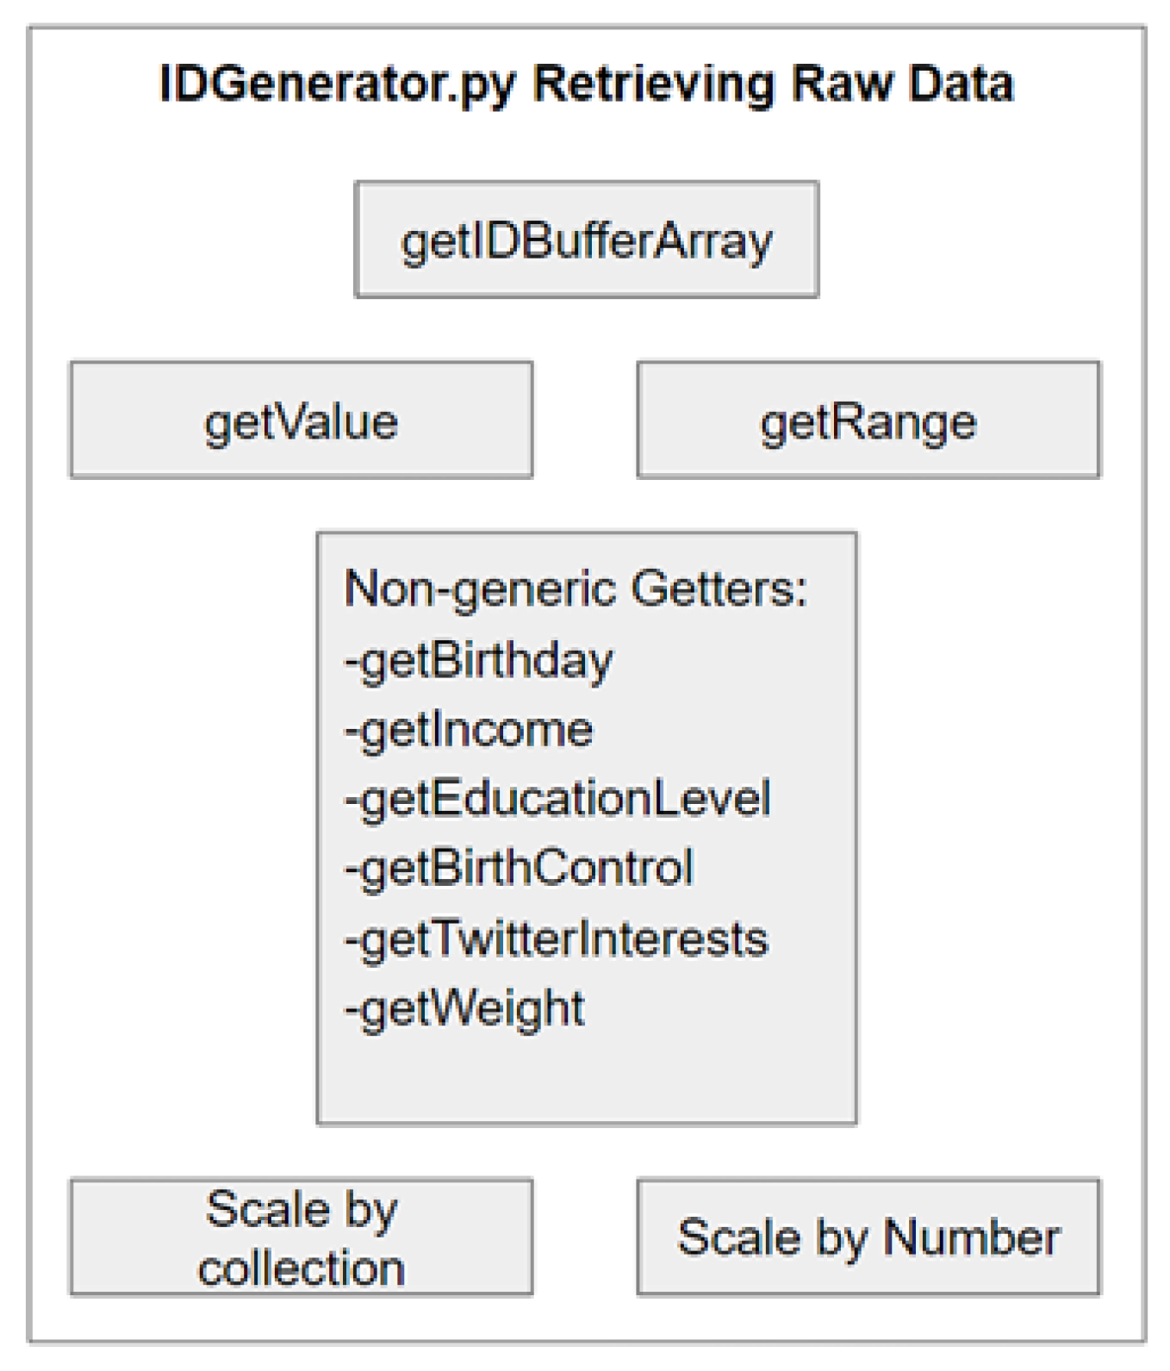
Task: Click the -getWeight list entry
Action: point(464,1009)
